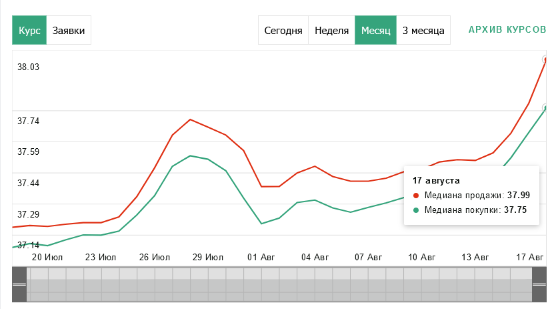Select the Неделя period
This screenshot has width=558, height=309.
[x=331, y=31]
